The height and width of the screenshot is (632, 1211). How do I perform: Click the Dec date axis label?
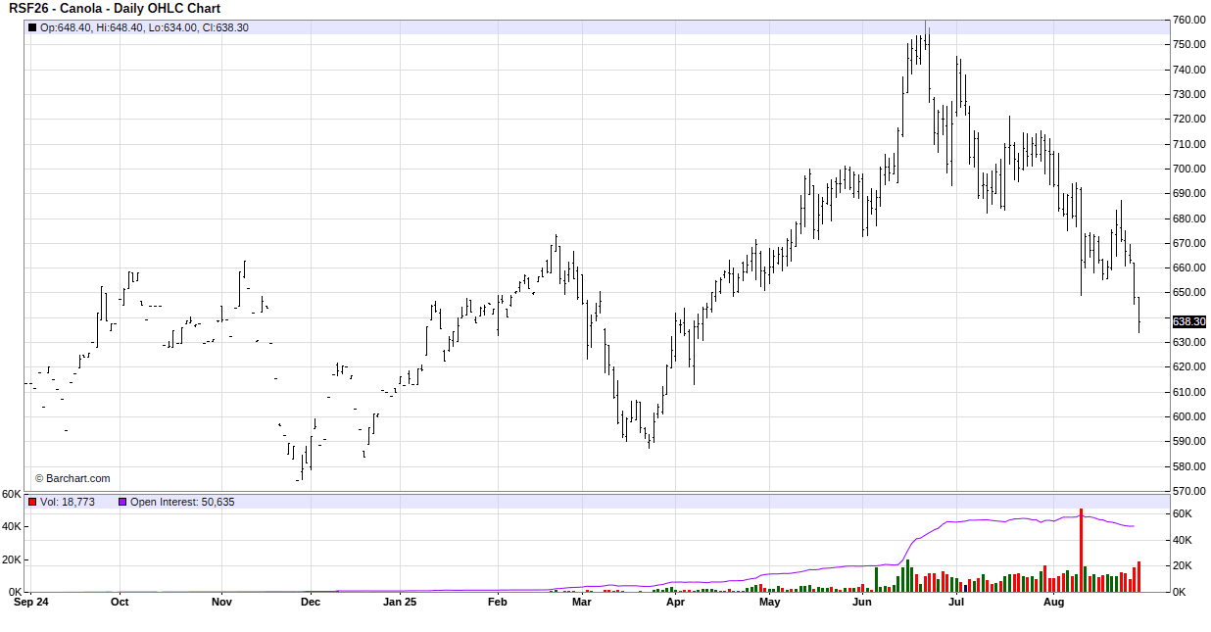tap(311, 603)
